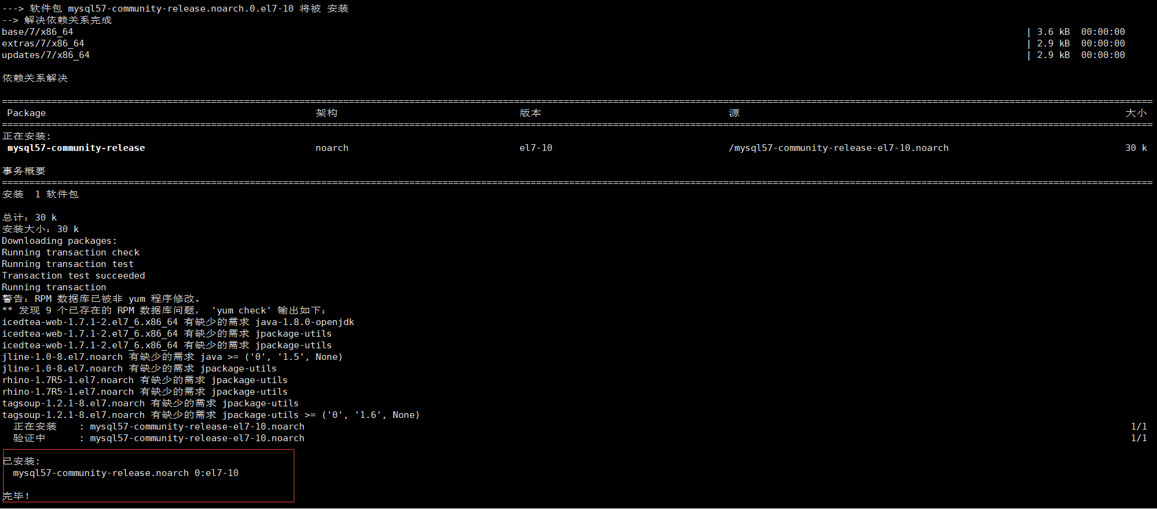The width and height of the screenshot is (1157, 509).
Task: Click the '架构' column header
Action: (x=326, y=113)
